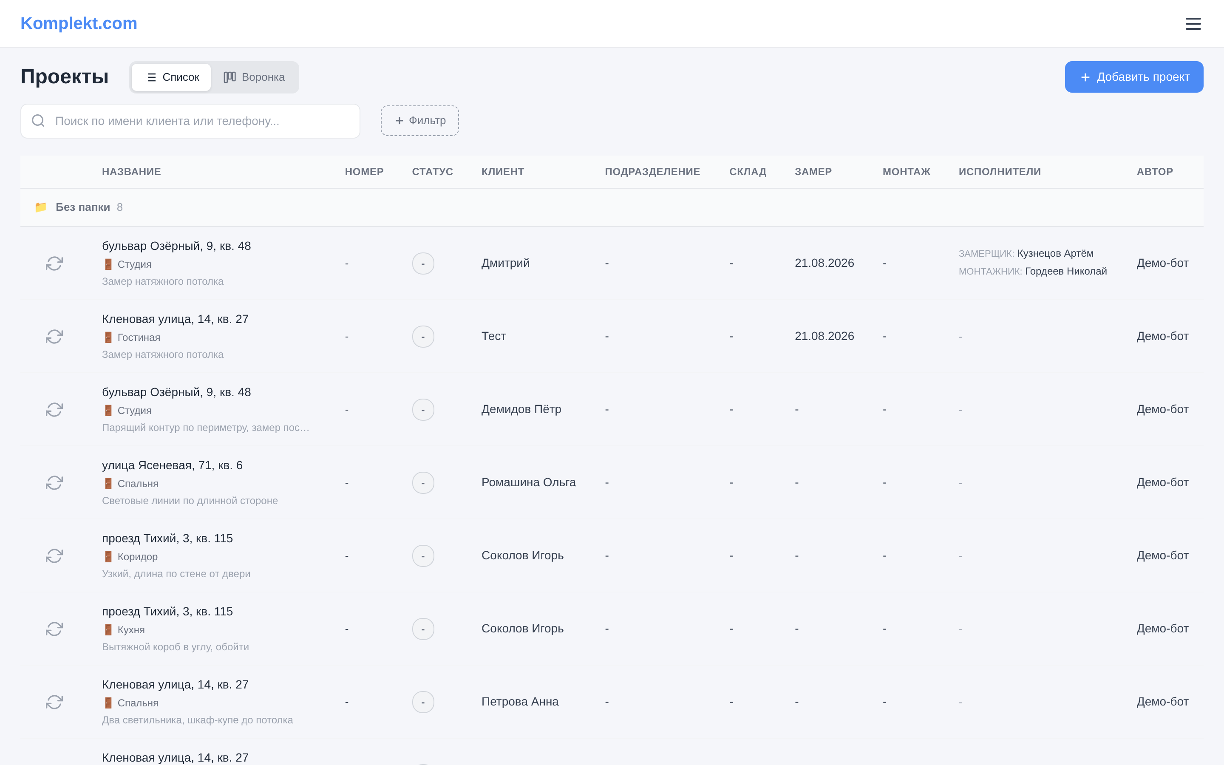1224x765 pixels.
Task: Click the measurer name Кузнецов Артём
Action: tap(1055, 253)
